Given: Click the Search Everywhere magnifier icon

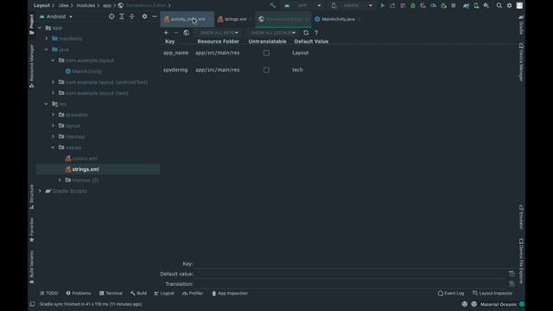Looking at the screenshot, I should tap(499, 5).
